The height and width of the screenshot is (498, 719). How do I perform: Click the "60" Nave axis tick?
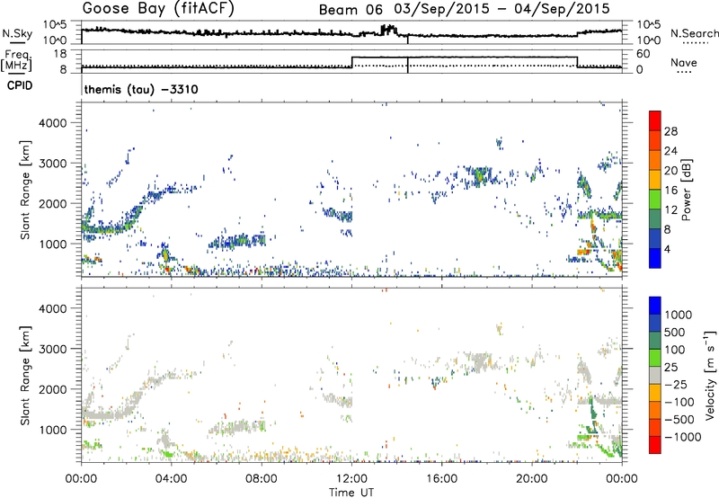click(644, 54)
